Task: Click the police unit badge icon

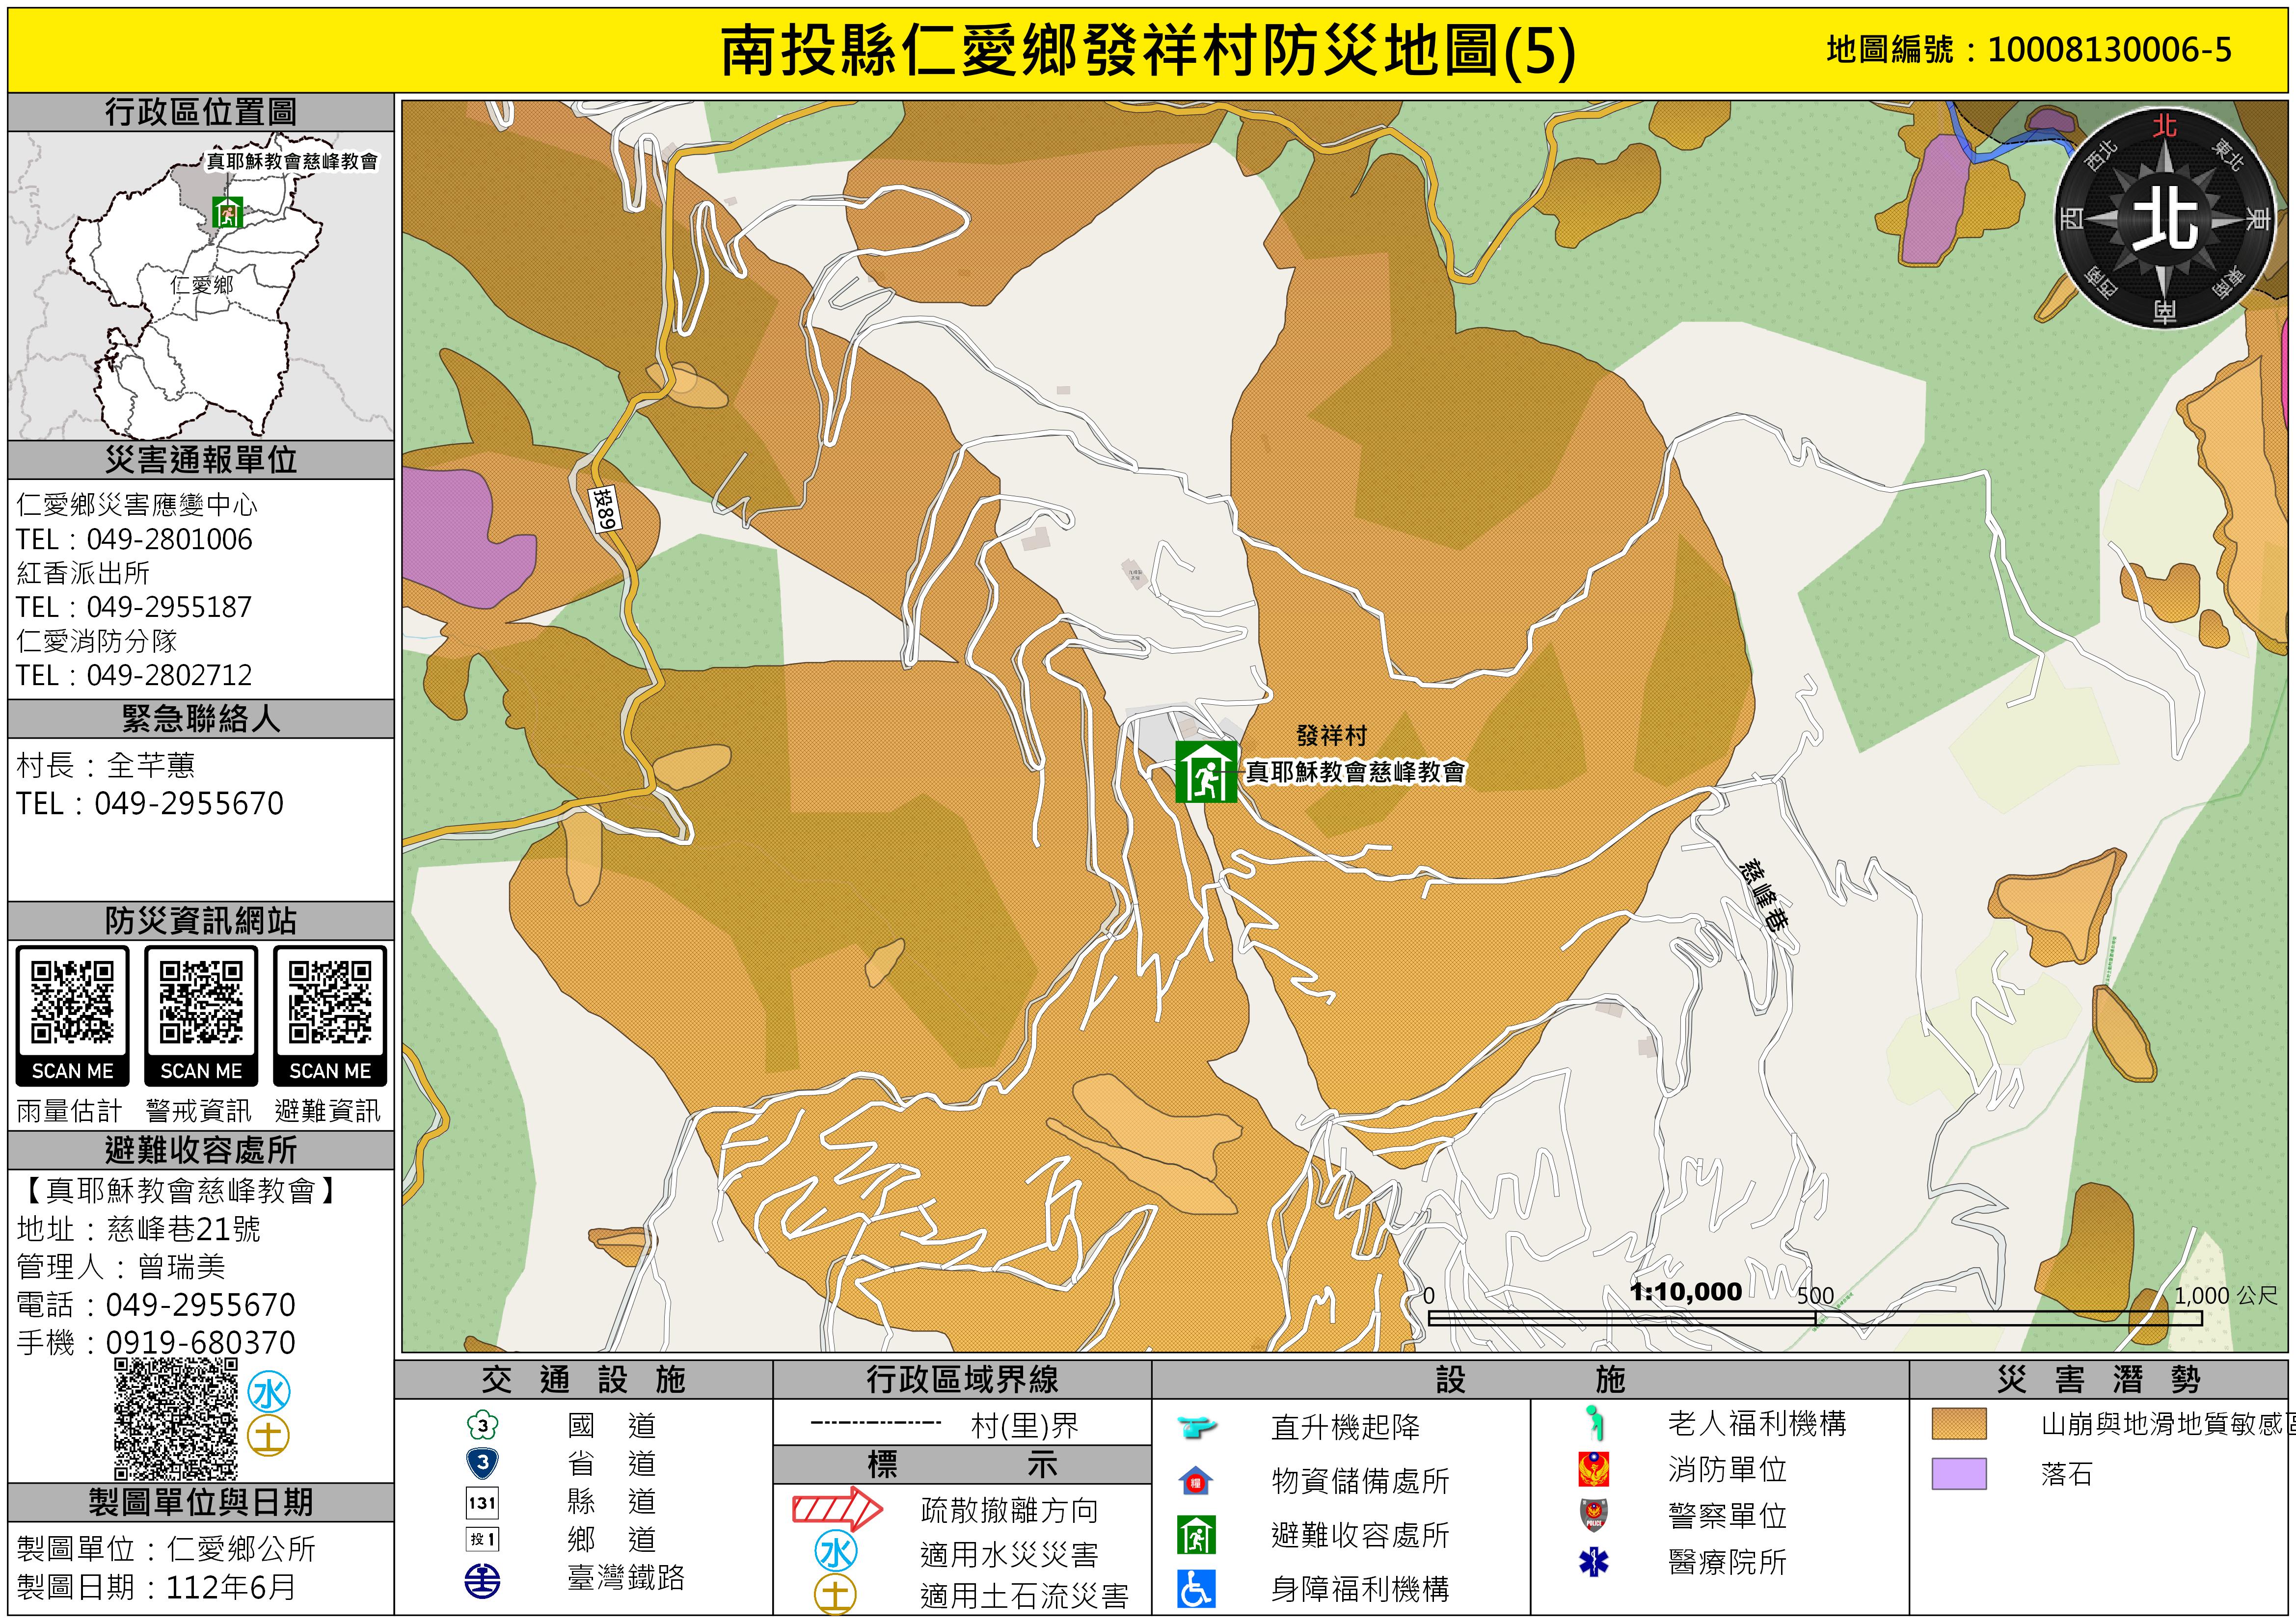Action: [x=1593, y=1515]
